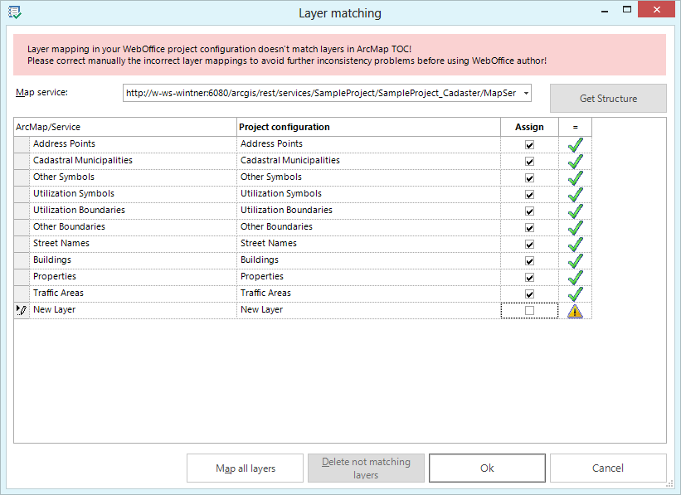Screen dimensions: 681x495
Task: Dismiss the dialog with Cancel
Action: [x=608, y=468]
